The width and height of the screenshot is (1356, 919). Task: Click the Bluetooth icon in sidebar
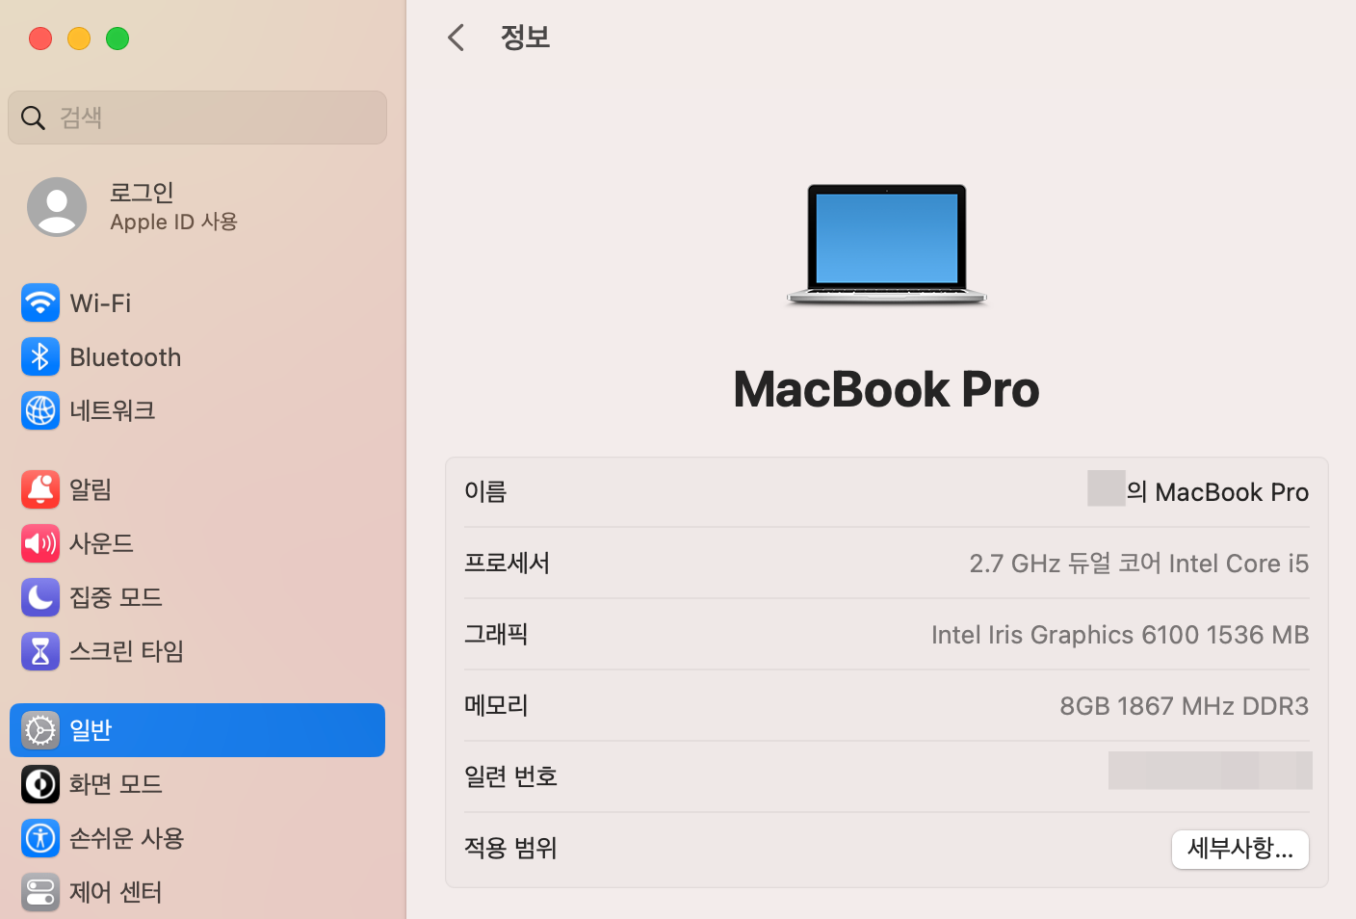point(40,357)
